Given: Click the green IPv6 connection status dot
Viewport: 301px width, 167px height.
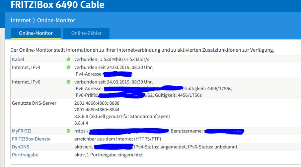Looking at the screenshot, I should tap(68, 82).
